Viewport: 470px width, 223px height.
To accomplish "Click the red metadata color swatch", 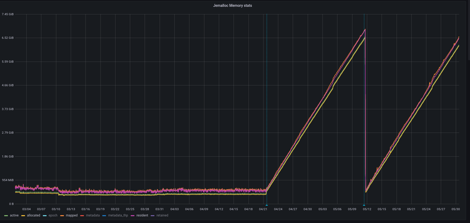I will point(82,216).
